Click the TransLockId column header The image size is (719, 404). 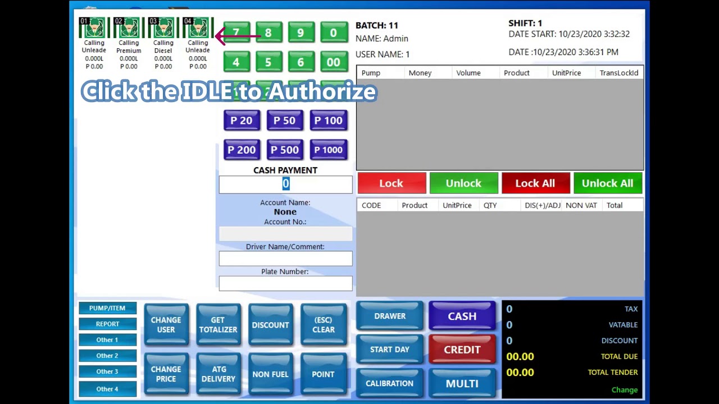click(619, 73)
